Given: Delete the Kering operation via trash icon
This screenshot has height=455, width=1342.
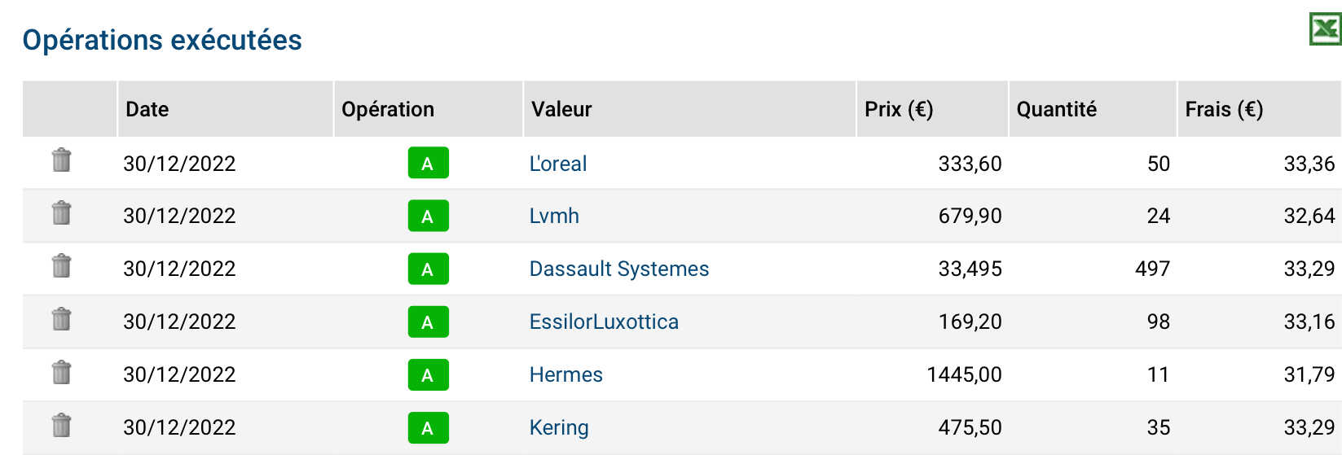Looking at the screenshot, I should (x=62, y=425).
